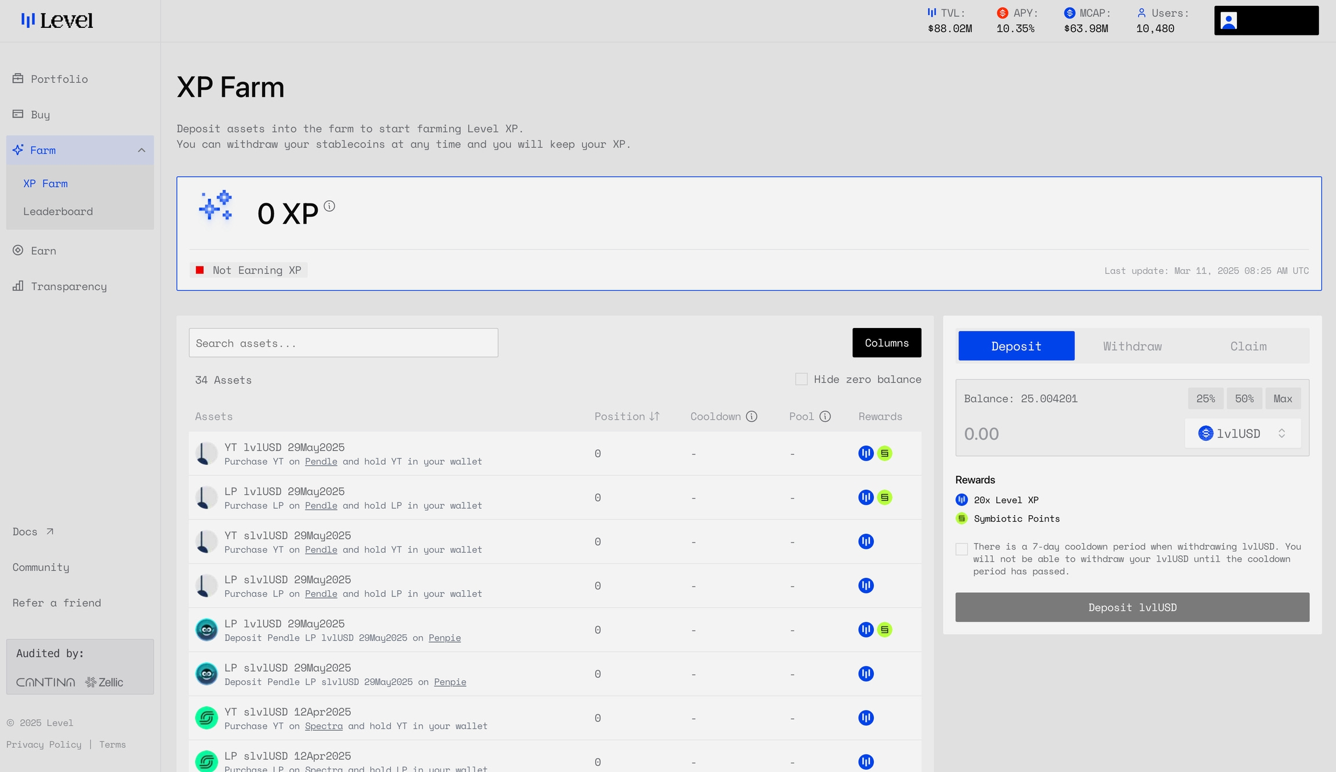Click the Cooldown column info icon
Screen dimensions: 1336x772
(752, 416)
